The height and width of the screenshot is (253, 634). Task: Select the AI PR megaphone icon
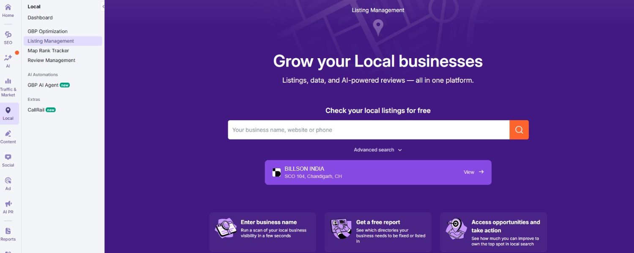(x=8, y=204)
